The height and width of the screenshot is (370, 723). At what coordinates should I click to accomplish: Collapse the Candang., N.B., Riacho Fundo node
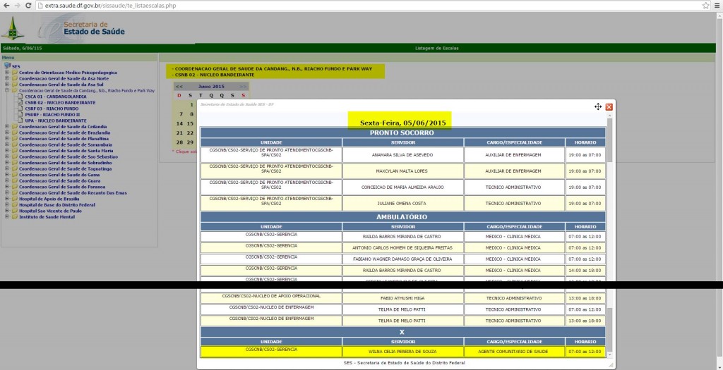[x=7, y=91]
